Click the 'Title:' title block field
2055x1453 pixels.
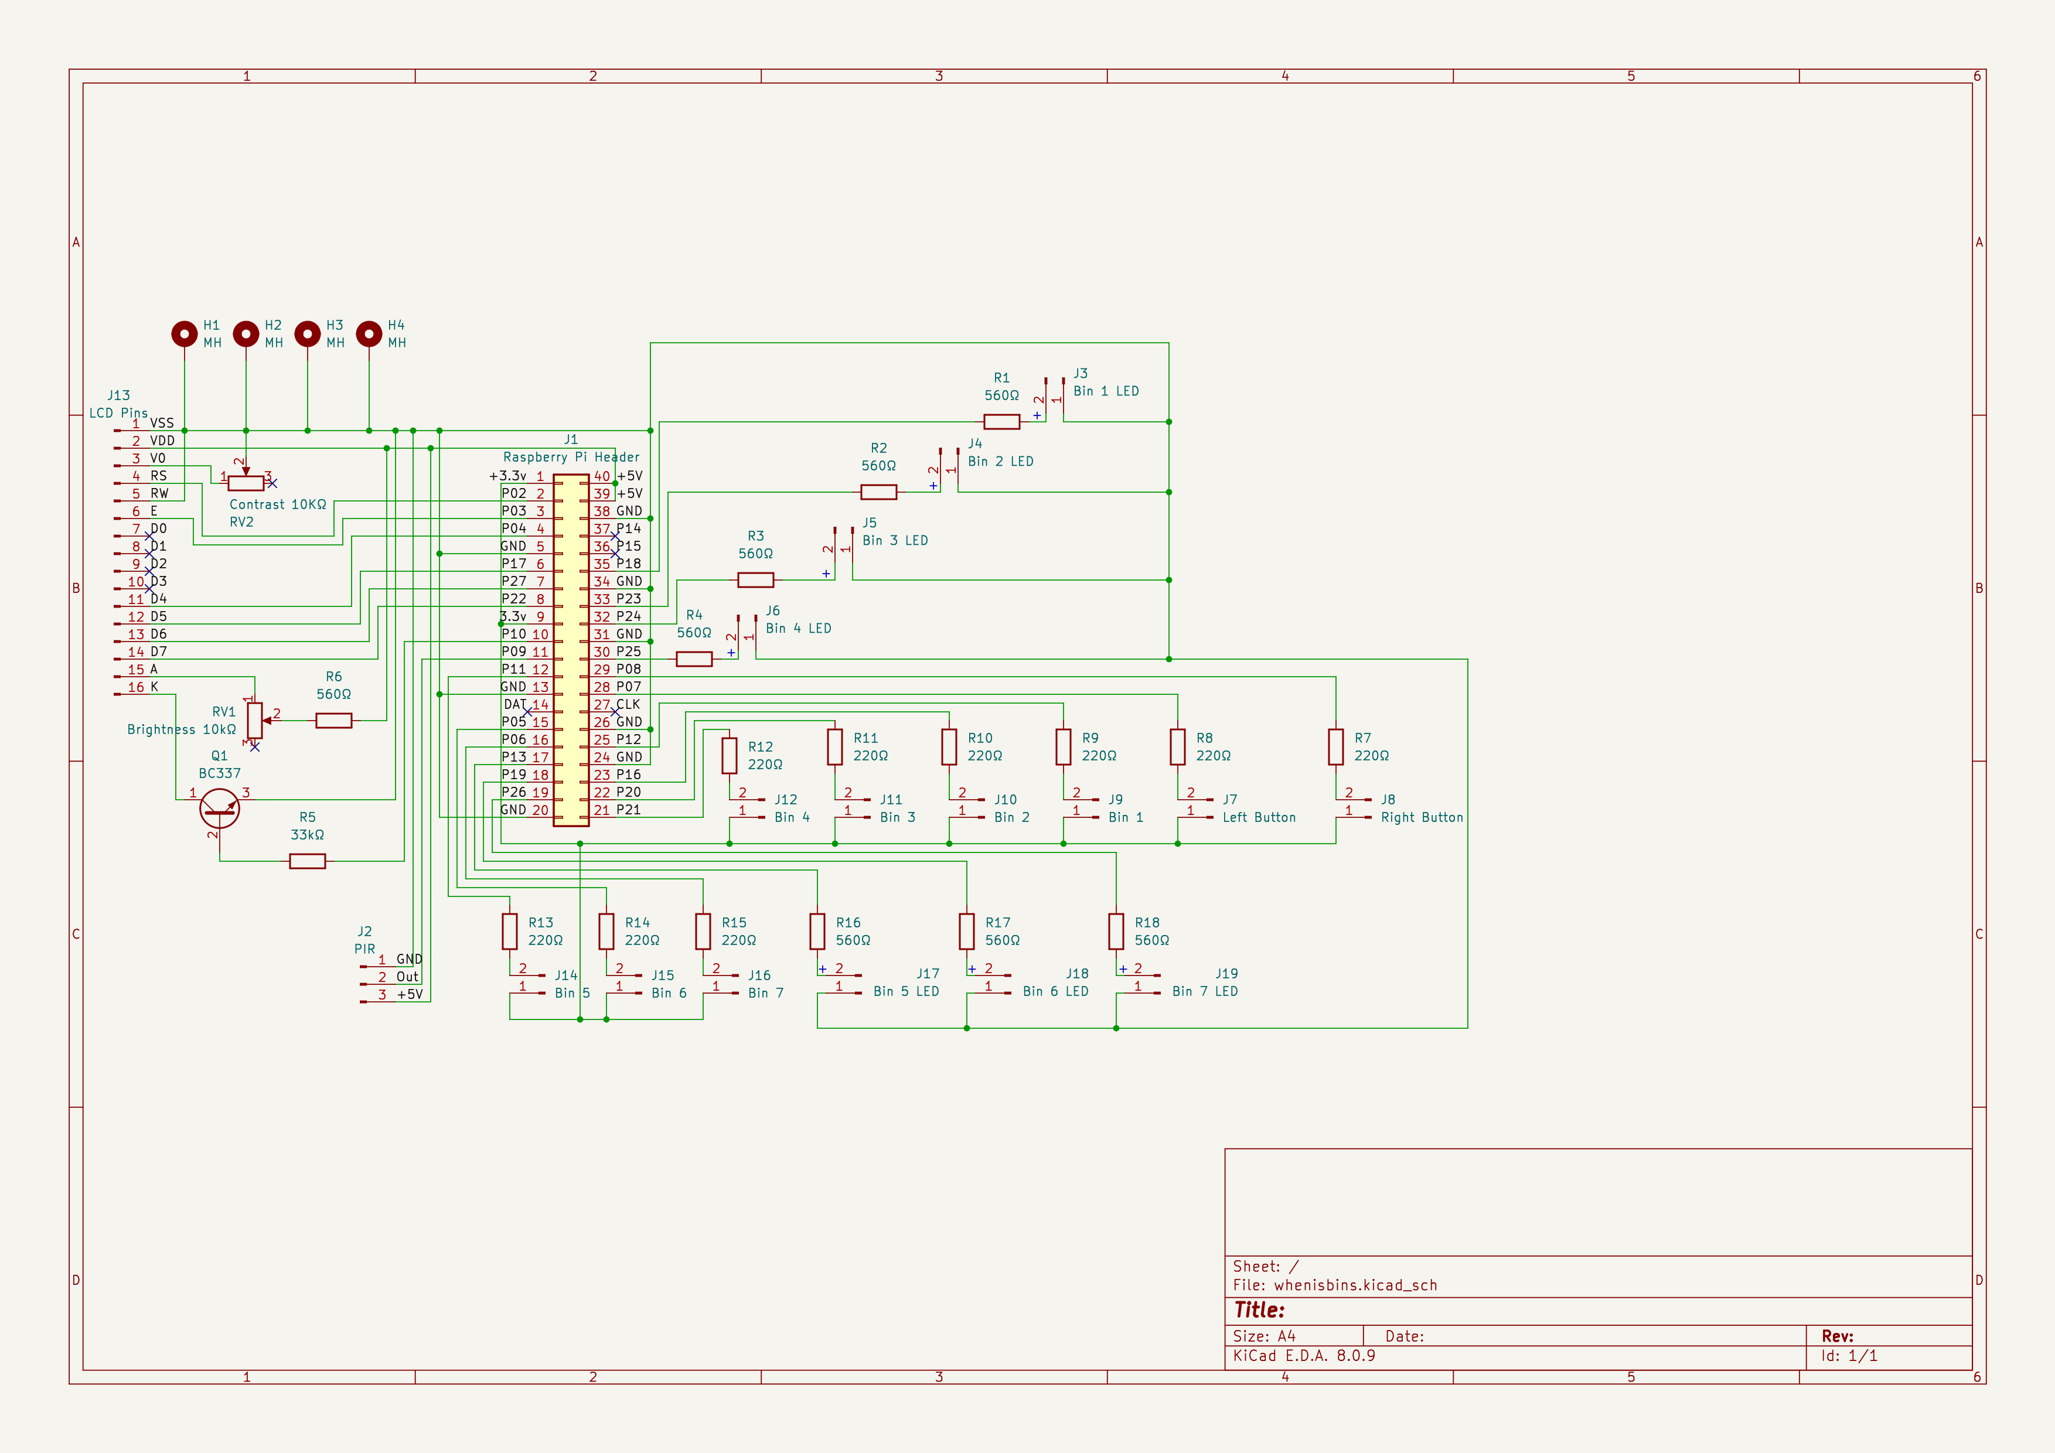(1259, 1311)
